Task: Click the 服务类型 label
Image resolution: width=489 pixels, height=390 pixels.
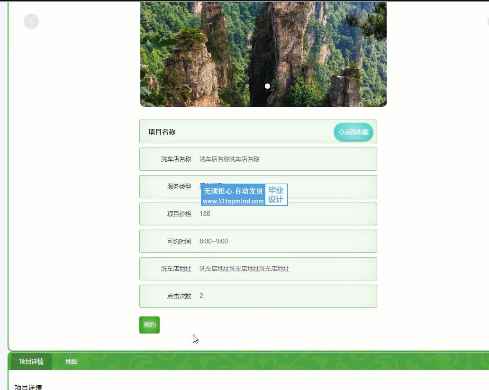Action: 179,186
